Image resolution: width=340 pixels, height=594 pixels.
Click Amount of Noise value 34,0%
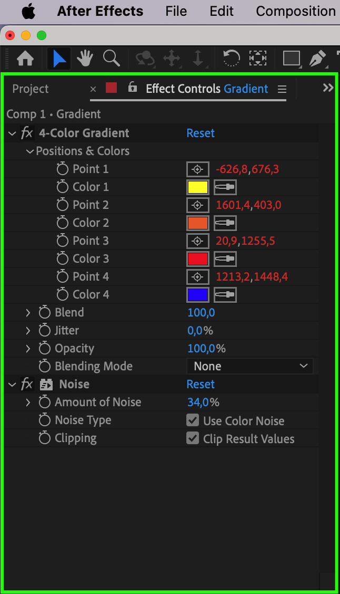tap(203, 403)
